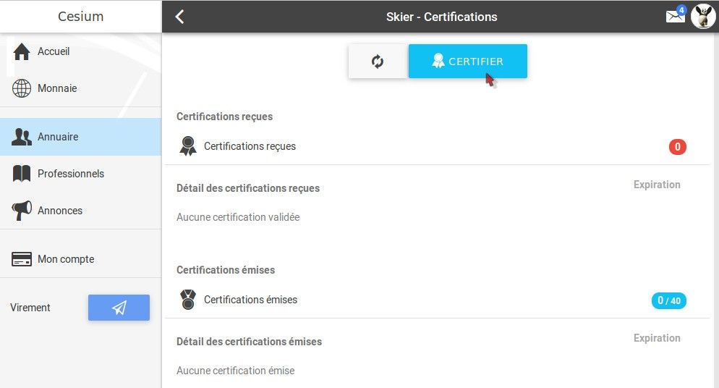Click the Cesium title in the sidebar
The image size is (719, 388).
point(81,16)
